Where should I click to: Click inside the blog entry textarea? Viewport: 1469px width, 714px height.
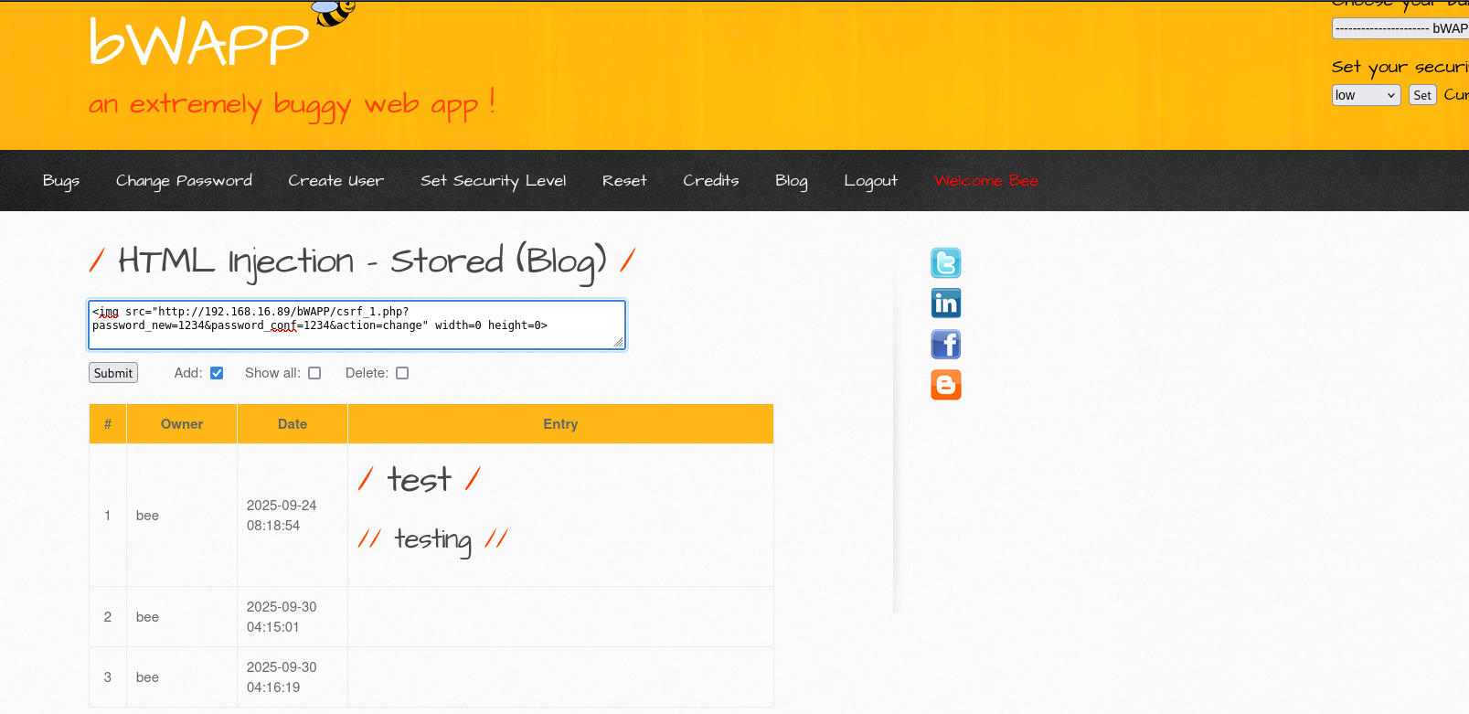357,325
